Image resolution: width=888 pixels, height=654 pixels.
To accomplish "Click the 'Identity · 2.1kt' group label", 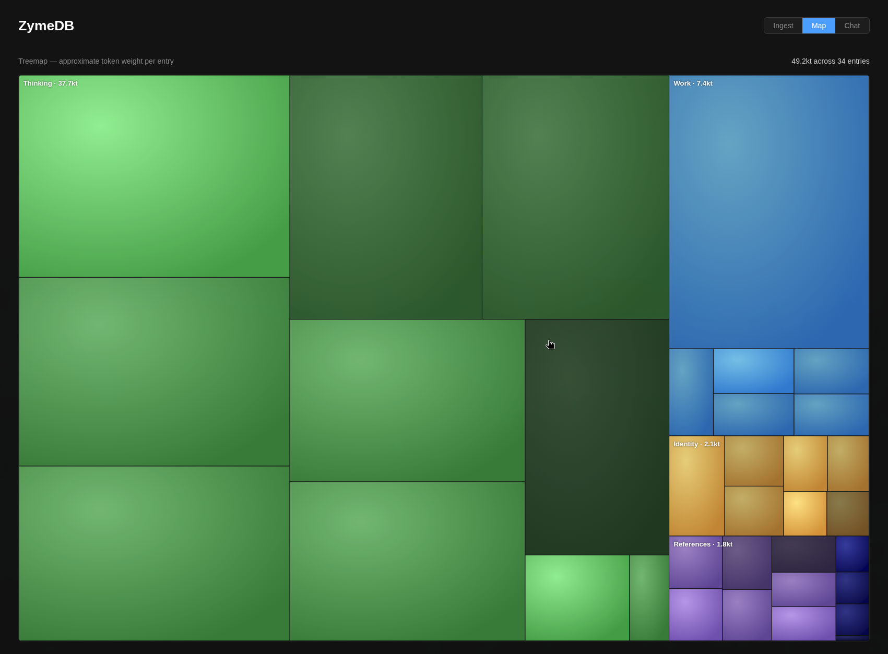I will pos(696,444).
